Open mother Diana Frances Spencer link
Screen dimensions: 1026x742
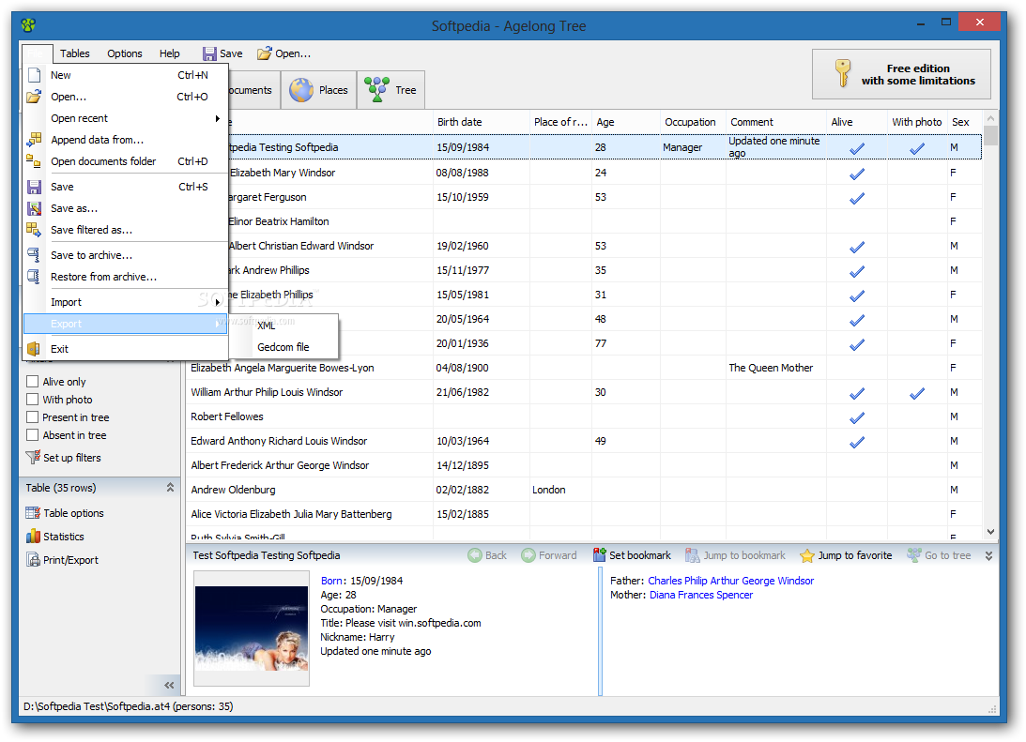(701, 595)
